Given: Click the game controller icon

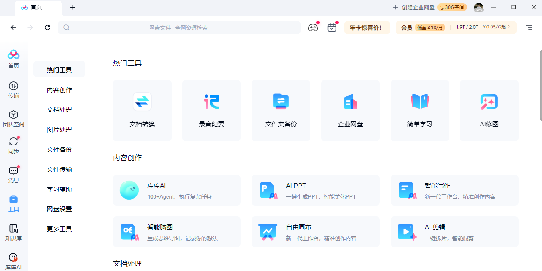Looking at the screenshot, I should click(x=313, y=28).
